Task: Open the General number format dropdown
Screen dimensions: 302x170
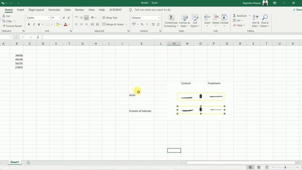Action: (x=159, y=18)
